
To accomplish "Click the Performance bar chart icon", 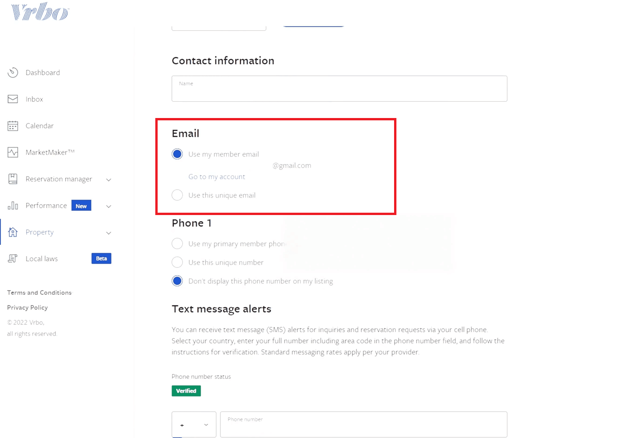I will point(13,205).
